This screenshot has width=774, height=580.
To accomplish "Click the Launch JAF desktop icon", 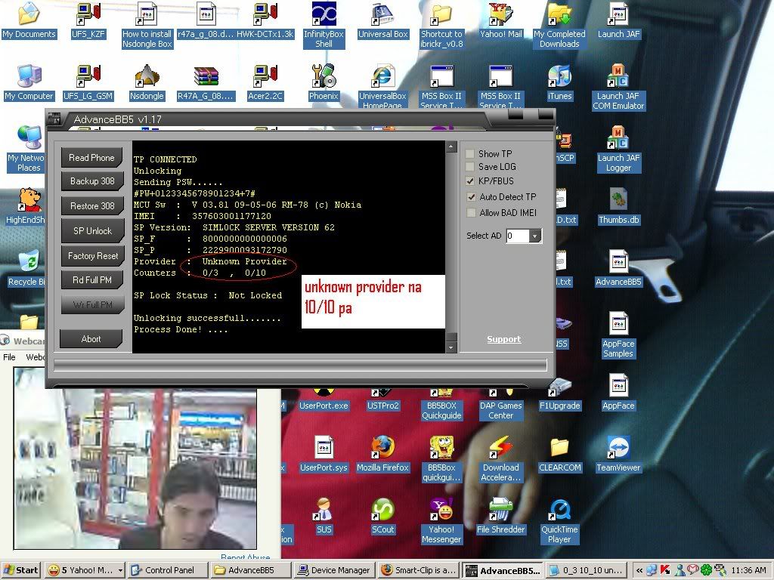I will coord(618,20).
